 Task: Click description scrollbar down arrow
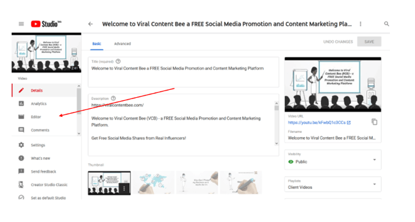point(276,144)
